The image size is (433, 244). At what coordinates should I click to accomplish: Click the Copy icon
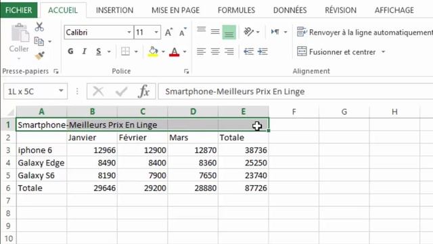(x=39, y=41)
